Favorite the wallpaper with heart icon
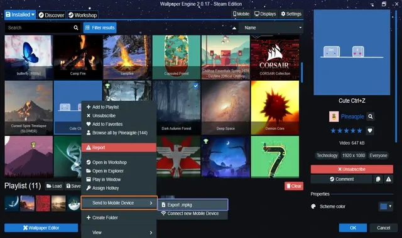The width and height of the screenshot is (402, 238). point(370,131)
